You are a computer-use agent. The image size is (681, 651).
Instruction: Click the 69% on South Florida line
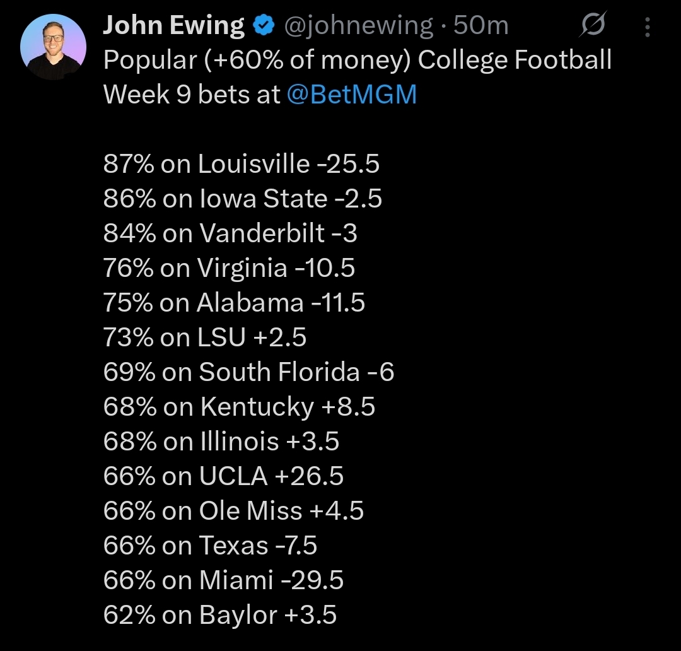coord(248,372)
